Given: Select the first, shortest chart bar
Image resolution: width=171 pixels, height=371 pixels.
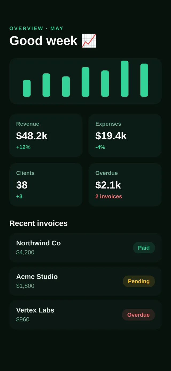Looking at the screenshot, I should point(27,88).
